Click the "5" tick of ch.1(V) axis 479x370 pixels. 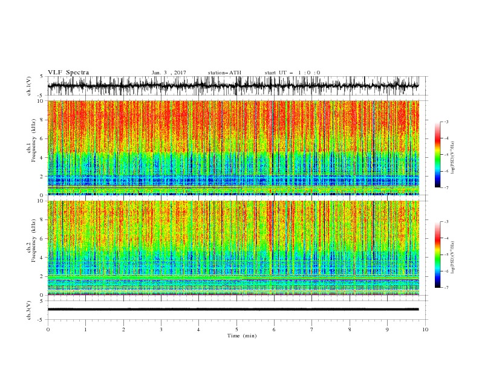click(42, 76)
